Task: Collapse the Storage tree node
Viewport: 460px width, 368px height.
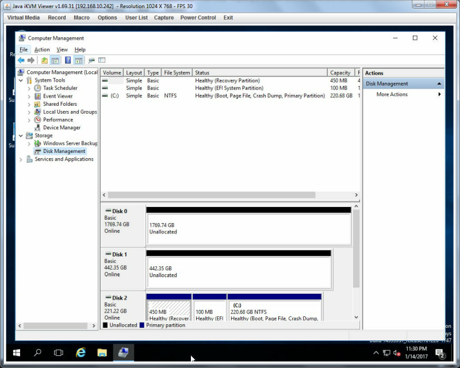Action: [21, 136]
